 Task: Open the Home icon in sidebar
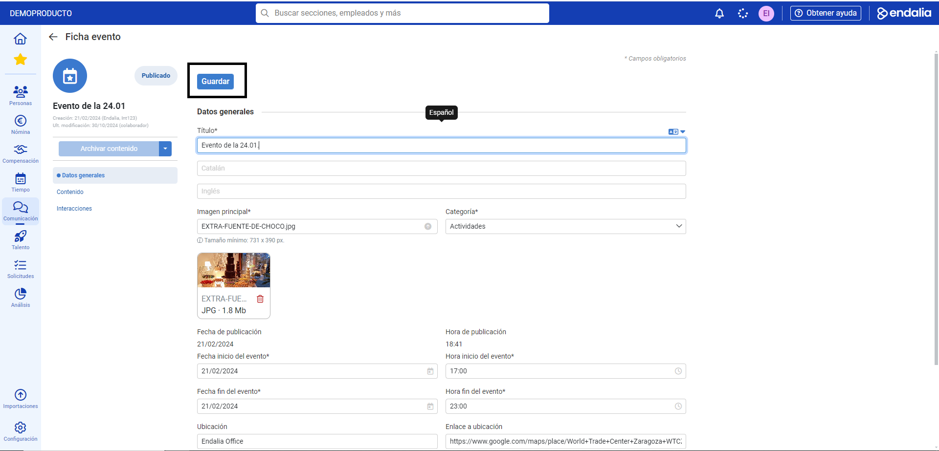pos(20,39)
